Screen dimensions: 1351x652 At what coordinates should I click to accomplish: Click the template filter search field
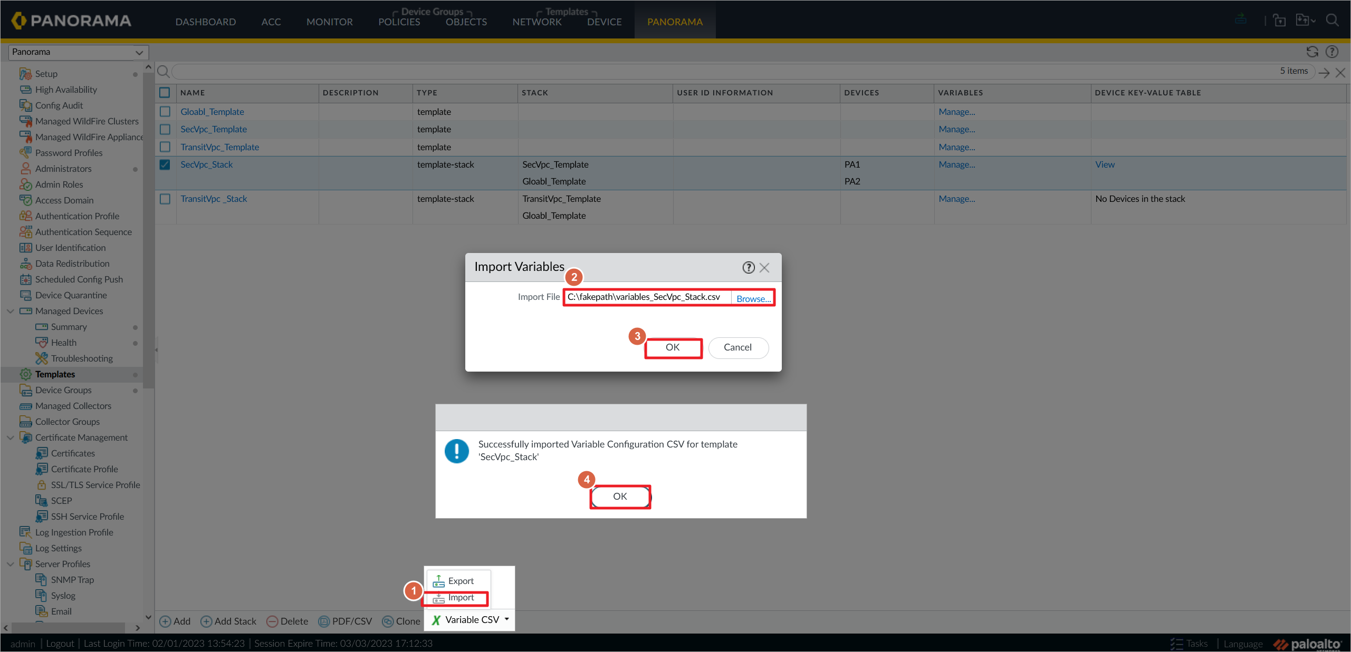click(x=743, y=71)
